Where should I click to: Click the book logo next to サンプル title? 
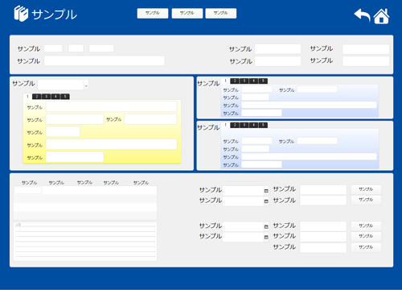click(21, 14)
